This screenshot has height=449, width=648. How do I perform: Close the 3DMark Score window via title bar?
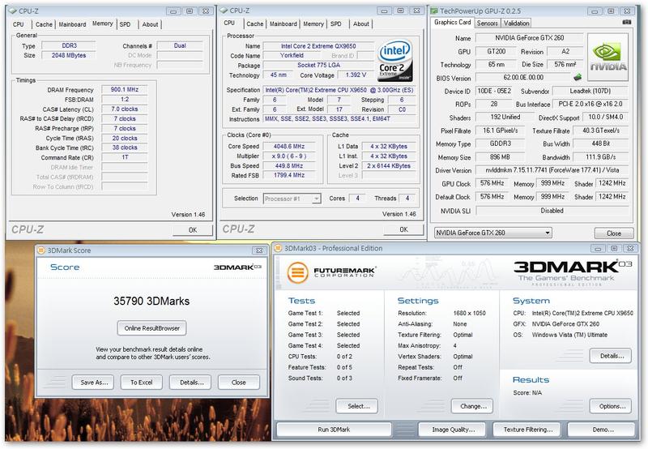(x=259, y=250)
